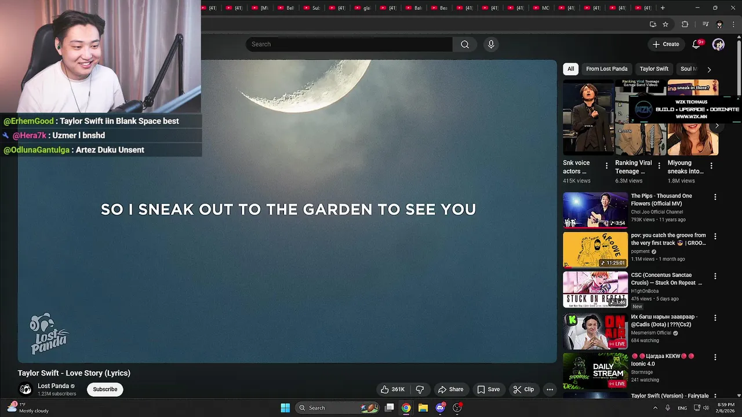Show hidden system tray icons
This screenshot has height=417, width=742.
(656, 408)
